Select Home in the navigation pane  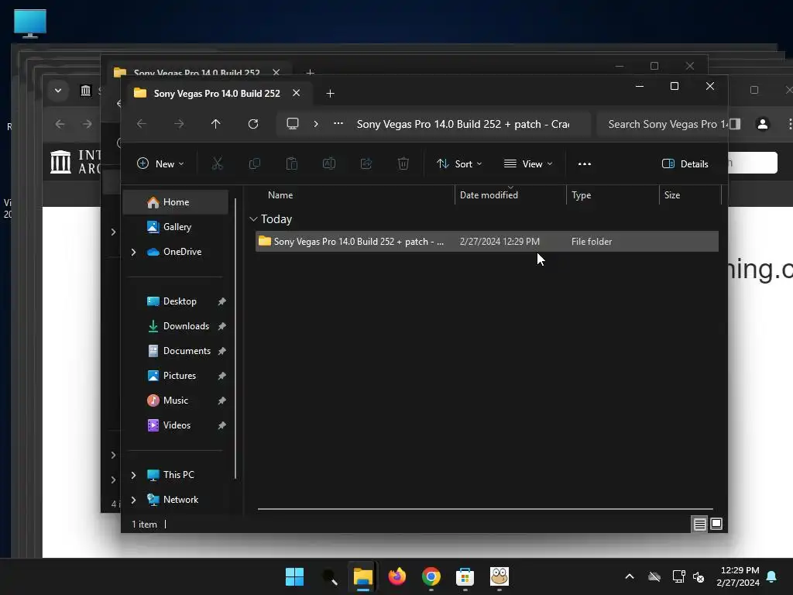pos(176,202)
